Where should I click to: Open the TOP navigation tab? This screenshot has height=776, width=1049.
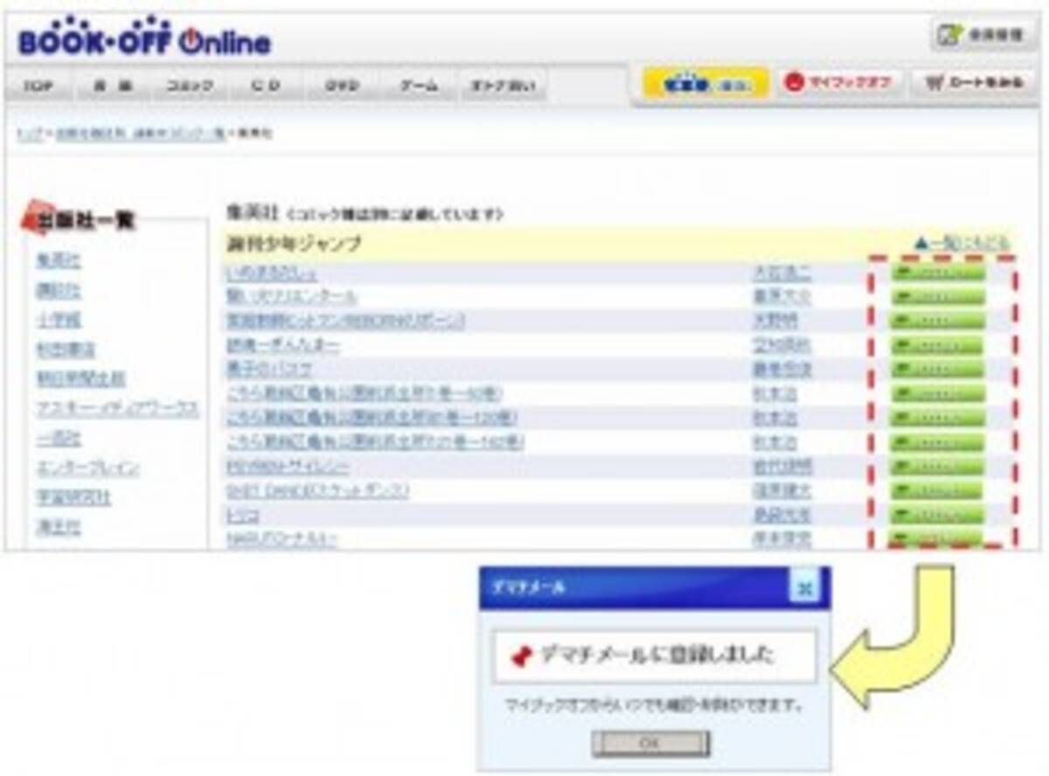[38, 86]
